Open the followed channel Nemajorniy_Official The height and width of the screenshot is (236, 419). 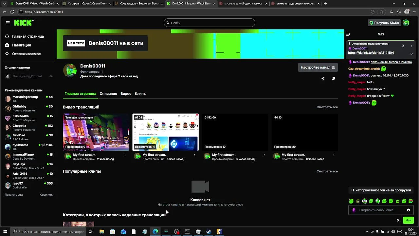(28, 76)
